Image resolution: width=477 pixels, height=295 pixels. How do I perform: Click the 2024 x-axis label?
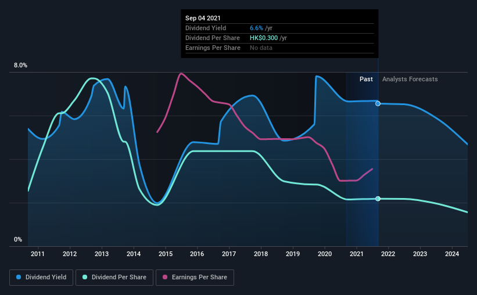pyautogui.click(x=452, y=254)
